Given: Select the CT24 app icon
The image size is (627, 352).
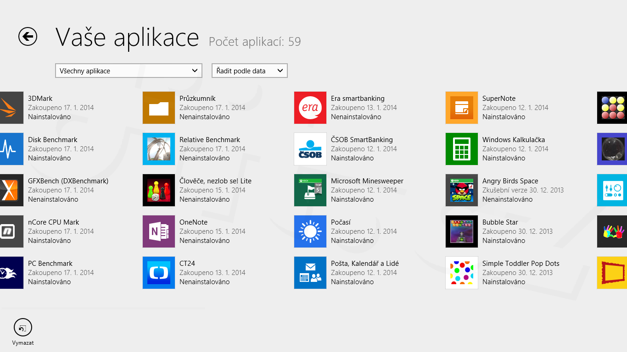Looking at the screenshot, I should point(159,273).
